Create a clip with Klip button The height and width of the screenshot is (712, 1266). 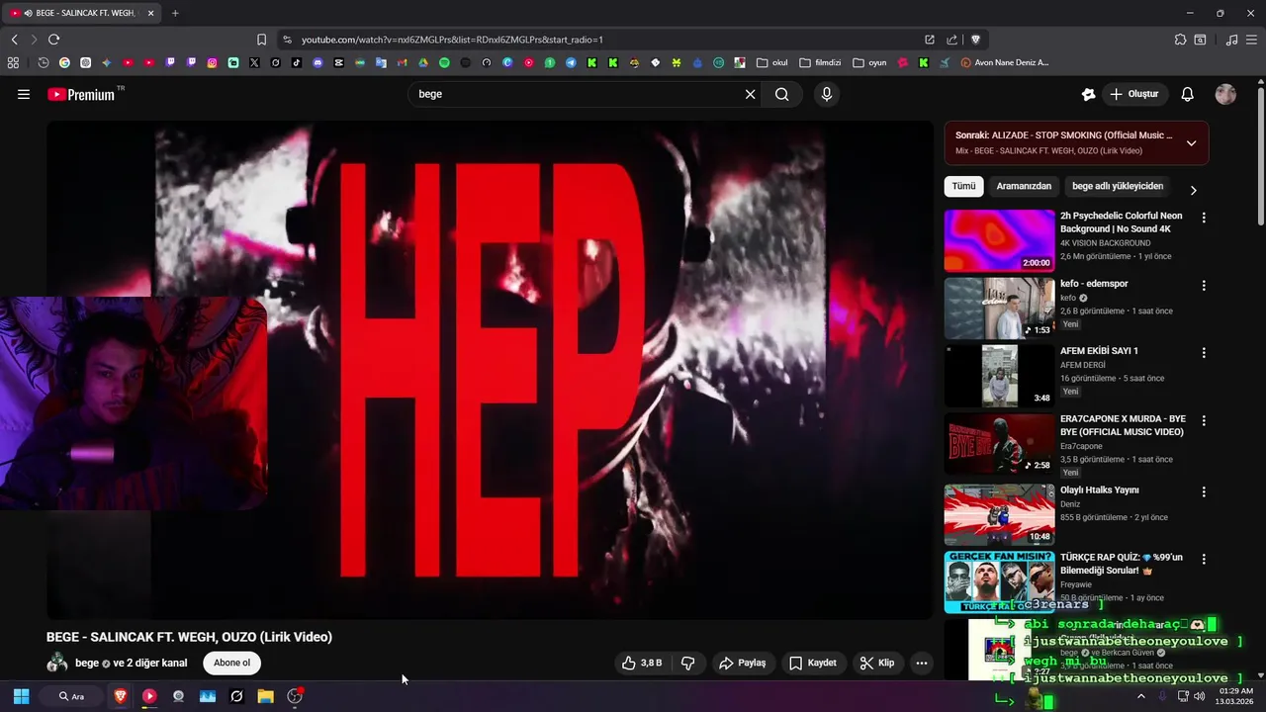tap(877, 663)
